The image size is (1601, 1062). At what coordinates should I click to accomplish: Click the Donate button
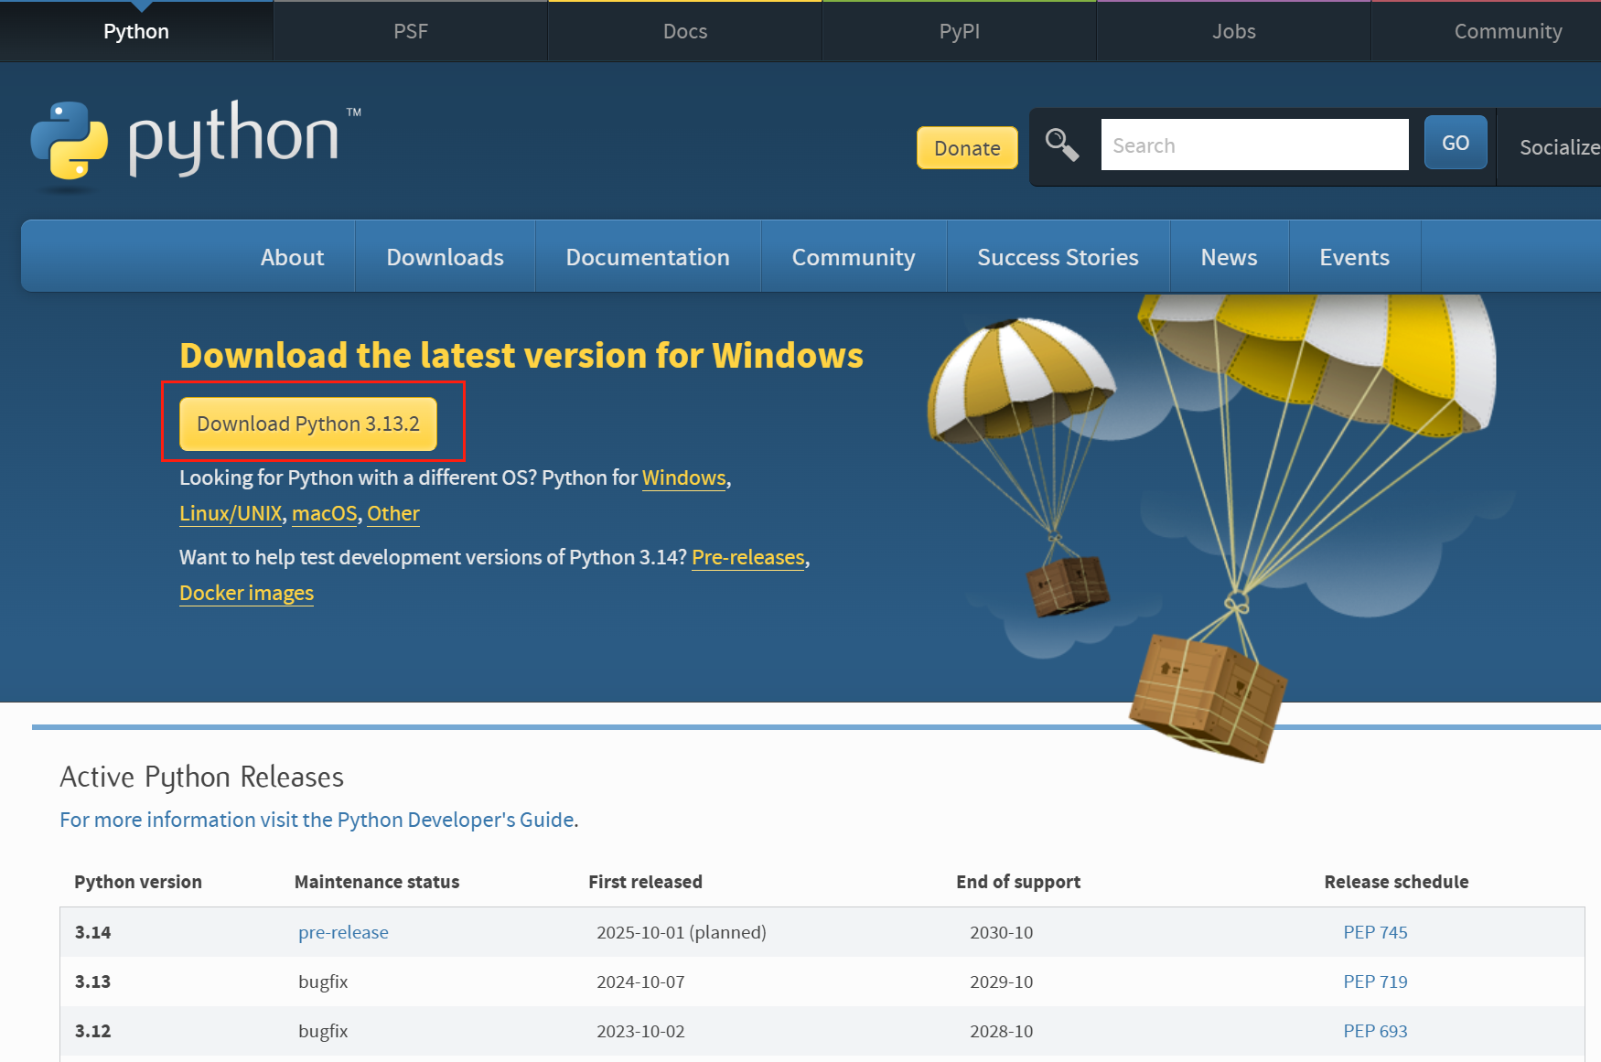point(967,148)
